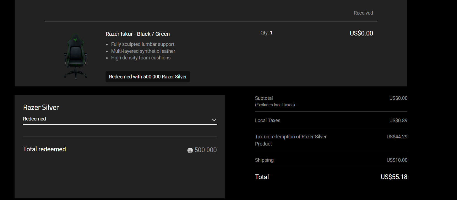Expand the Redeemed dropdown chevron
The width and height of the screenshot is (457, 200).
point(214,120)
